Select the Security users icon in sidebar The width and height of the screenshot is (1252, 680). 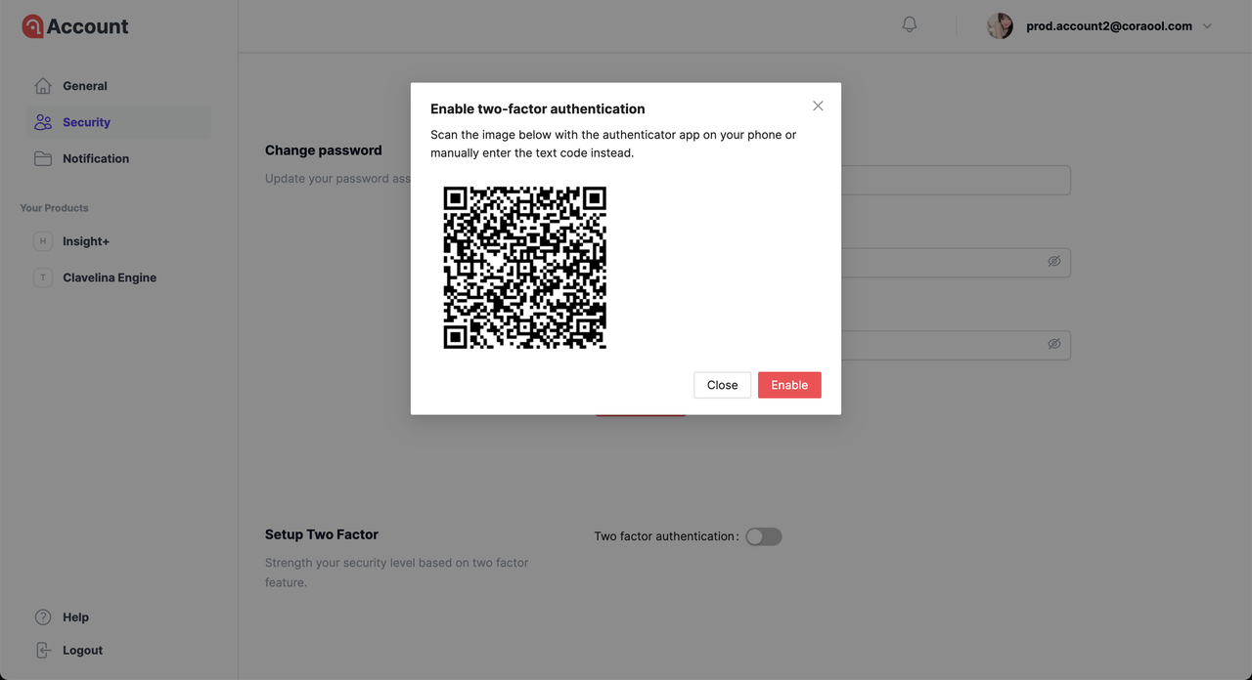43,121
